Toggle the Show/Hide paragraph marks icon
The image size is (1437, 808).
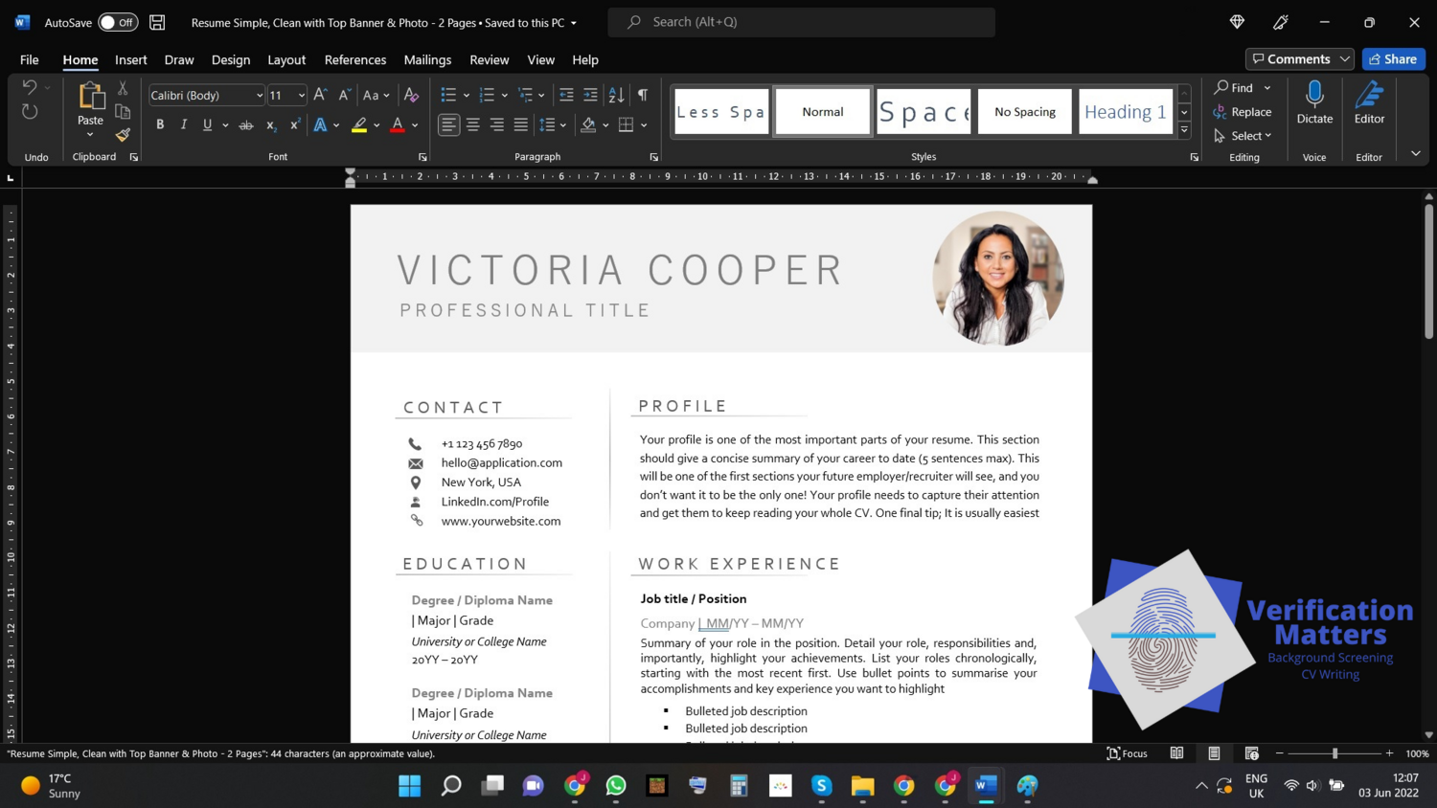tap(641, 95)
